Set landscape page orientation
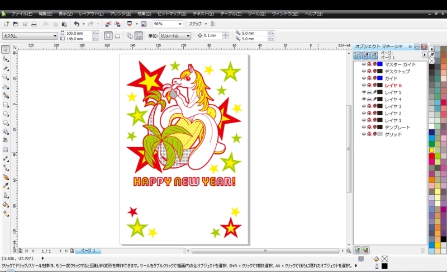 pyautogui.click(x=117, y=36)
